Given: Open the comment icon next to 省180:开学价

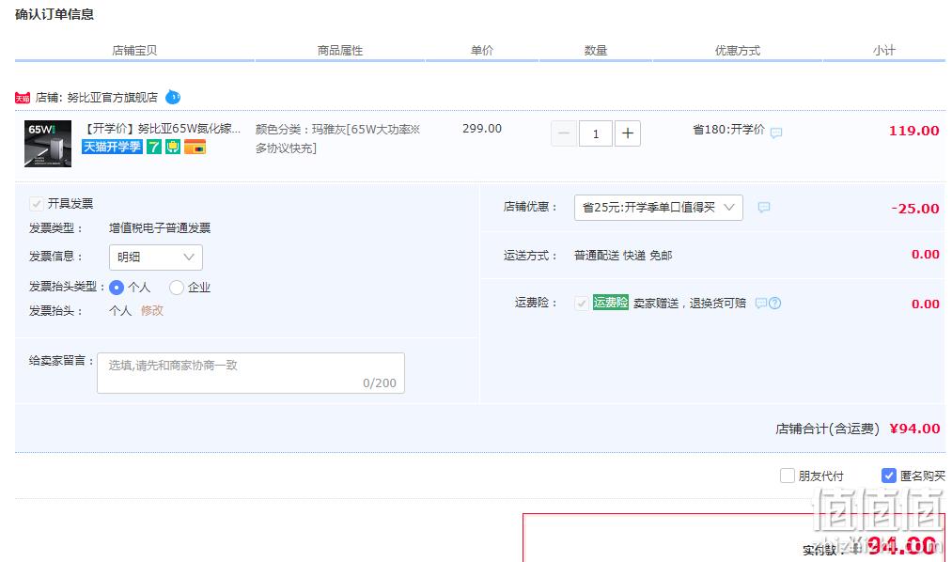Looking at the screenshot, I should pos(776,133).
